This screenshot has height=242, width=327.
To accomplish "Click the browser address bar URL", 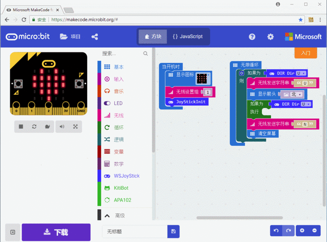I will pyautogui.click(x=85, y=20).
